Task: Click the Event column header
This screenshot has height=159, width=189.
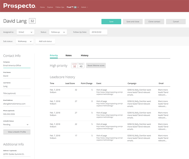Action: point(99,83)
